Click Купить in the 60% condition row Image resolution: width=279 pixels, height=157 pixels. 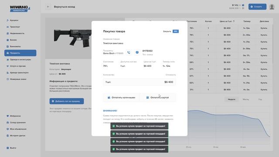tap(264, 83)
